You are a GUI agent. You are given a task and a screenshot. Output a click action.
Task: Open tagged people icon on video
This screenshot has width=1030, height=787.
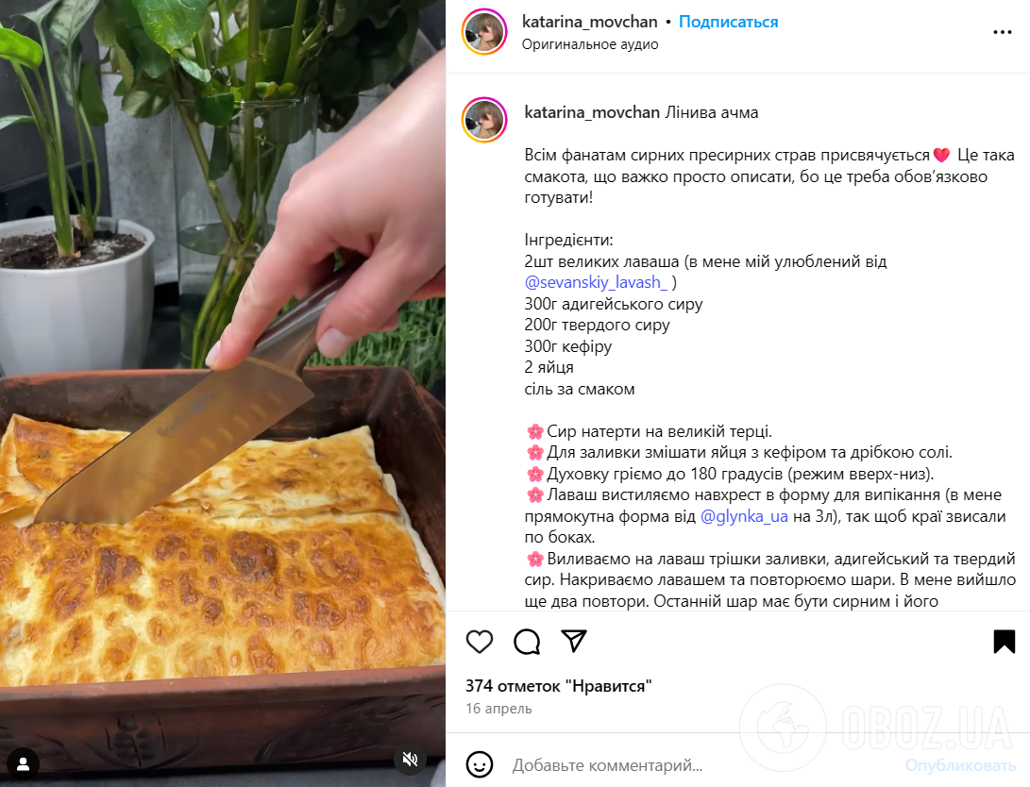point(23,764)
